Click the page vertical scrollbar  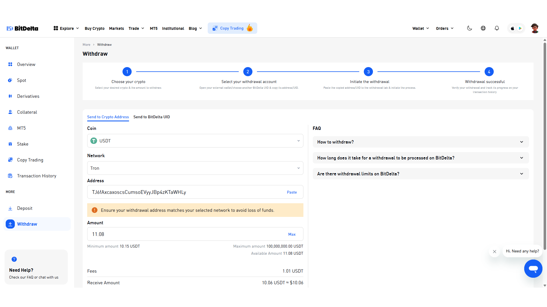[x=545, y=146]
